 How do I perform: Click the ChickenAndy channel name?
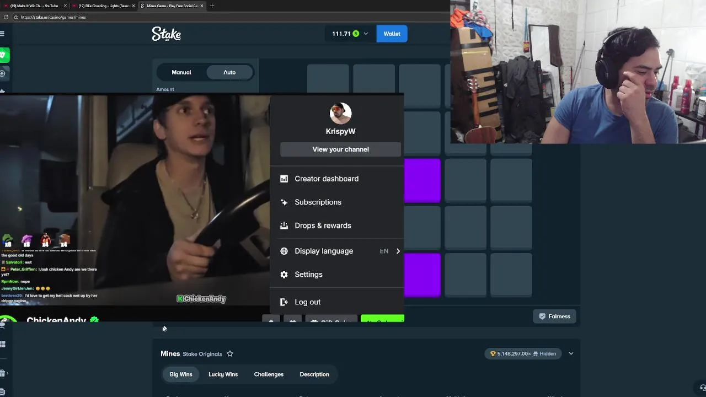[56, 320]
